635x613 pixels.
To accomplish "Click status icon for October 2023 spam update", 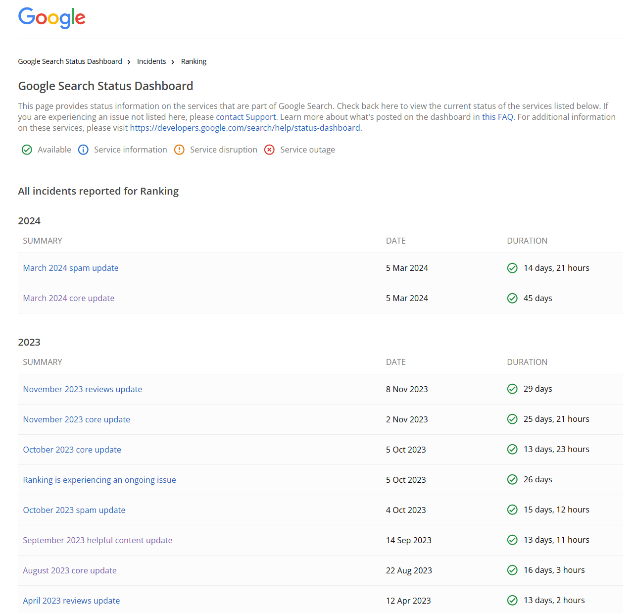I will tap(512, 510).
